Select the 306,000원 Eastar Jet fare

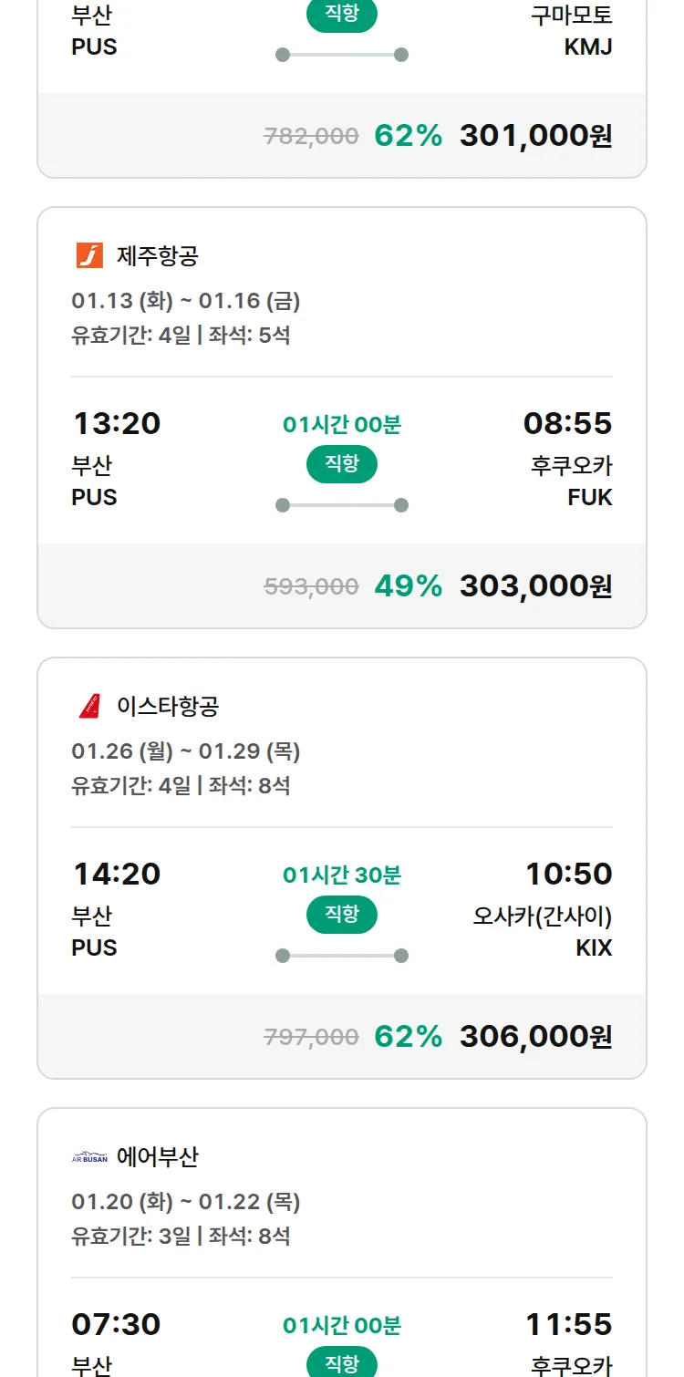[x=535, y=1037]
